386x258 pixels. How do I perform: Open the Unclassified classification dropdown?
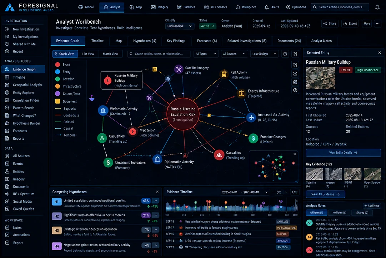(180, 26)
